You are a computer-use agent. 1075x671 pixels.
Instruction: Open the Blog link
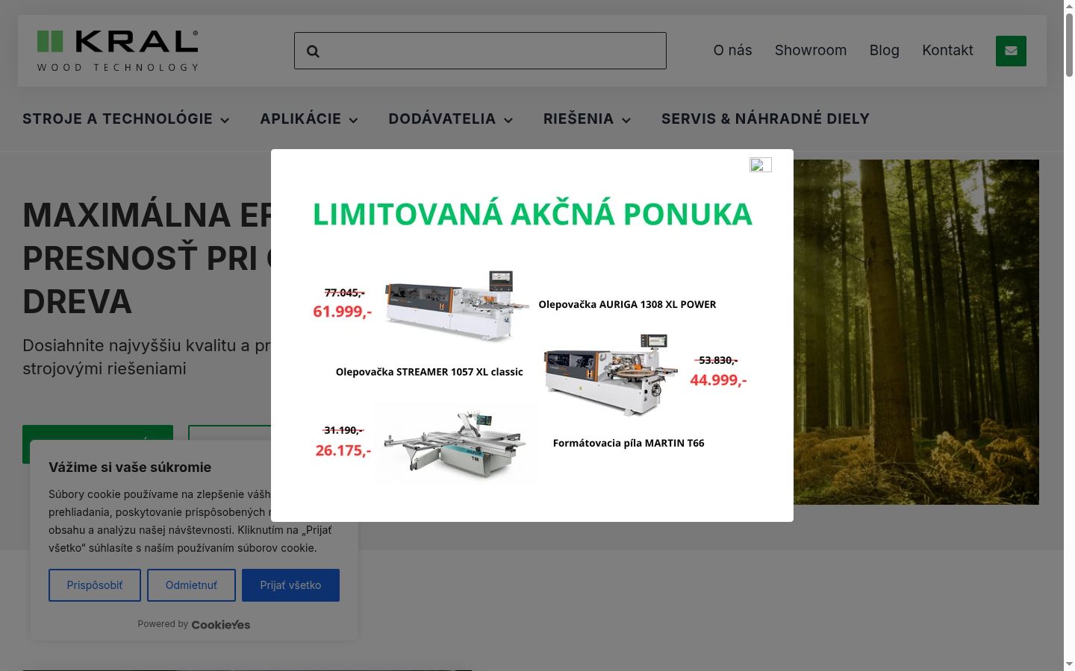coord(885,50)
